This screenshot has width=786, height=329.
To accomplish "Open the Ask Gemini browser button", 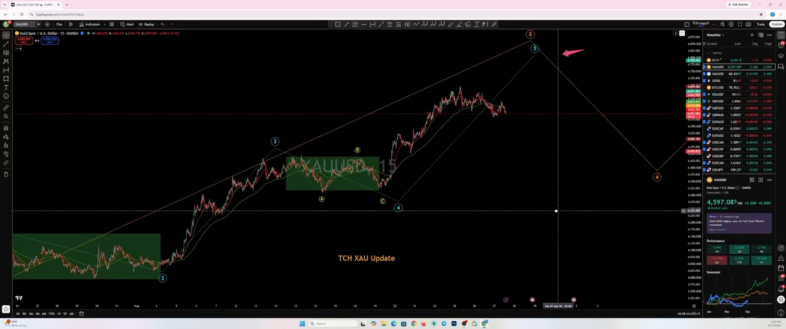I will pos(738,5).
